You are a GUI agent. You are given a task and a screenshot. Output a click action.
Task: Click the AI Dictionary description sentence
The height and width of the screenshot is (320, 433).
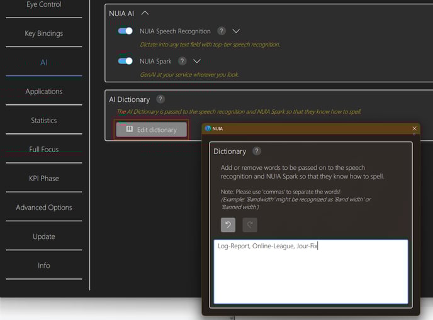tap(239, 112)
